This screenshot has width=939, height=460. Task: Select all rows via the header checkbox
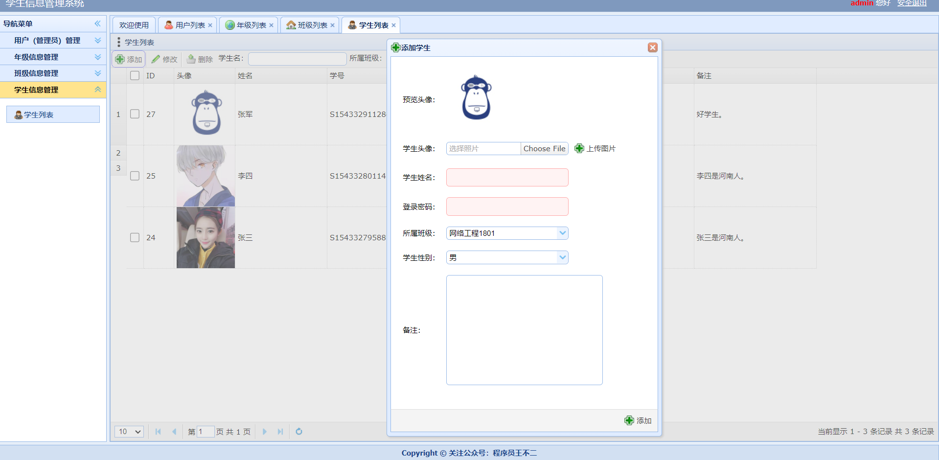click(135, 75)
